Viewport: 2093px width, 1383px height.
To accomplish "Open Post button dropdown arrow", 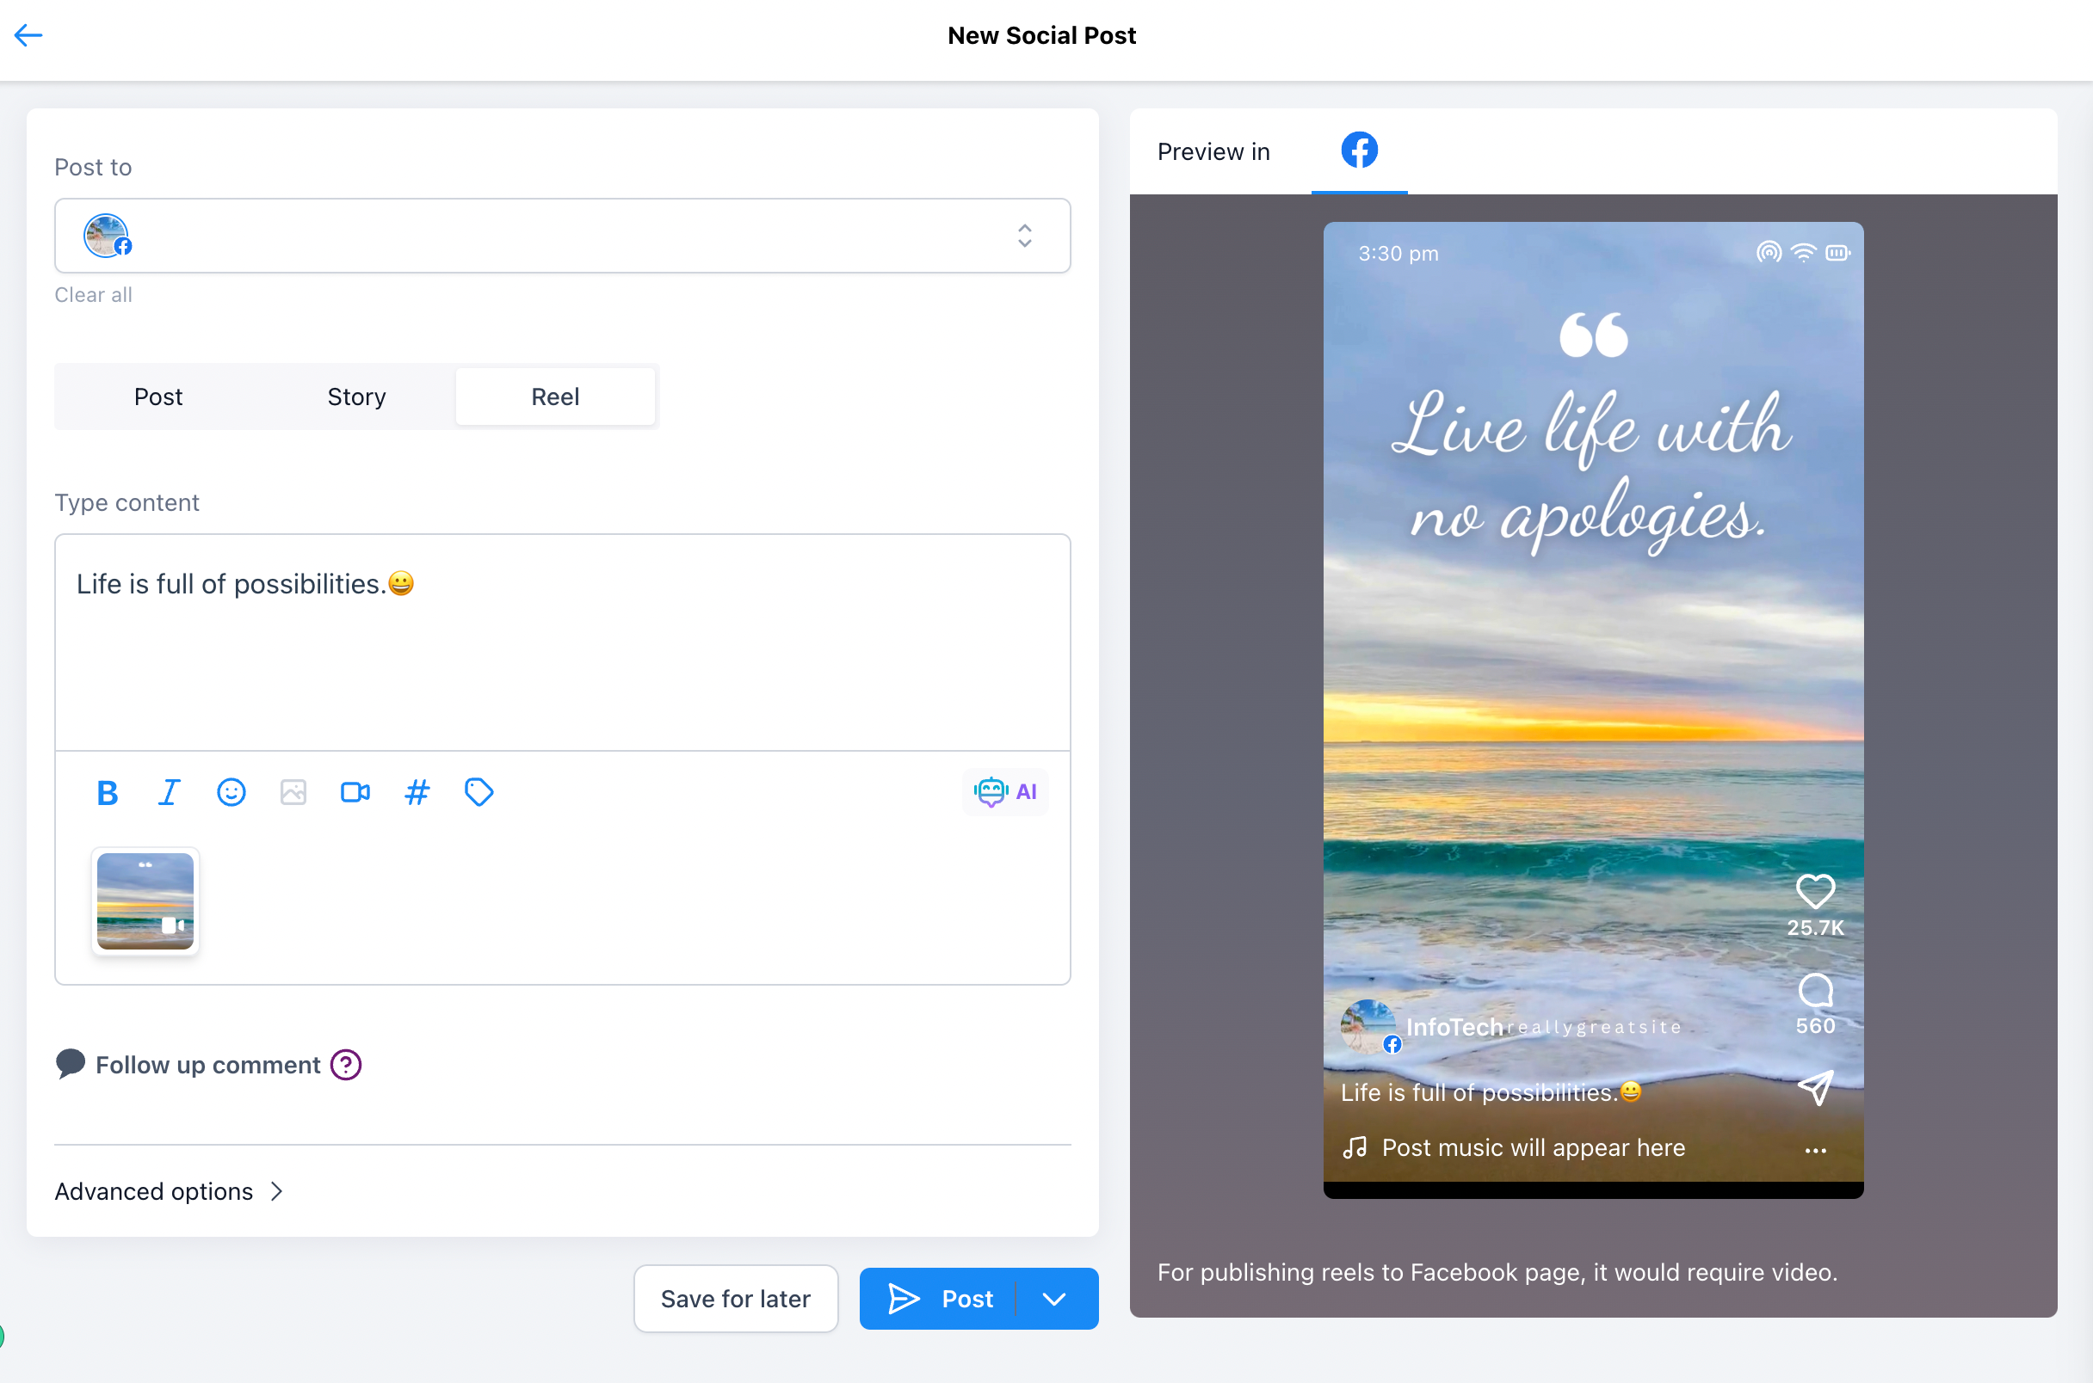I will coord(1054,1299).
